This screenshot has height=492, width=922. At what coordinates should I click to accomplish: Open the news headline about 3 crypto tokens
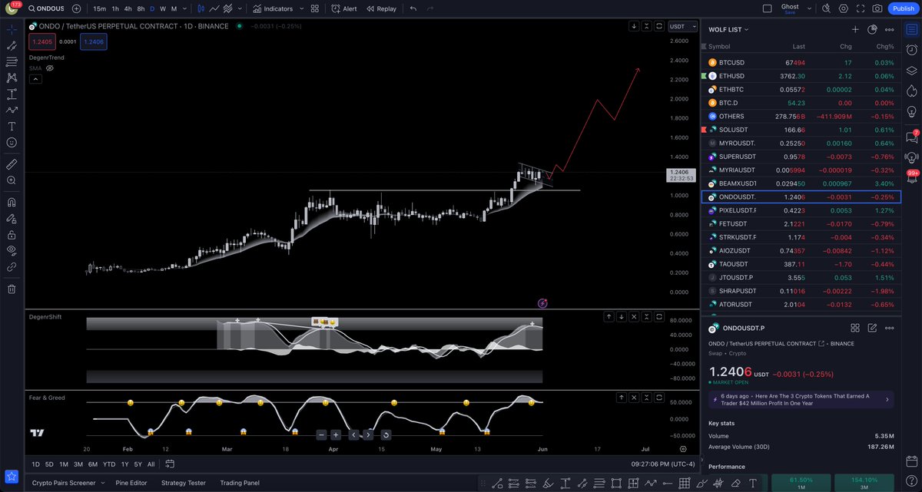pyautogui.click(x=801, y=399)
